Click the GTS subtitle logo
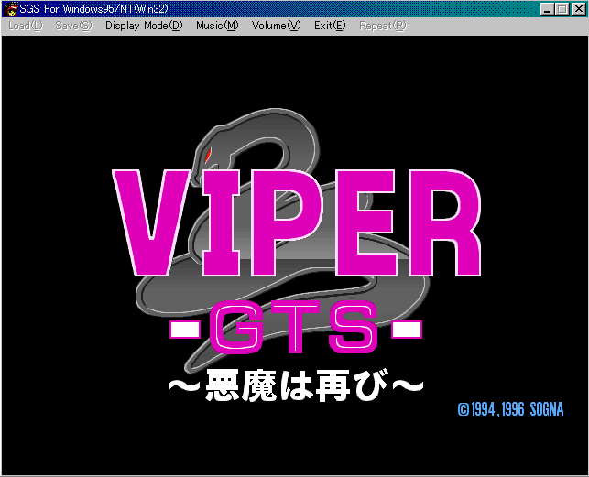The image size is (589, 477). (x=296, y=327)
